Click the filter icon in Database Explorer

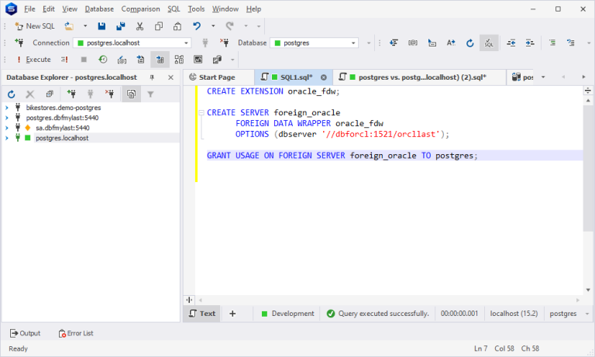[x=150, y=94]
